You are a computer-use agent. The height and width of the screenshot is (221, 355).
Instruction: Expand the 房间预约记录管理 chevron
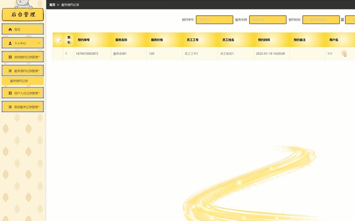pyautogui.click(x=39, y=57)
